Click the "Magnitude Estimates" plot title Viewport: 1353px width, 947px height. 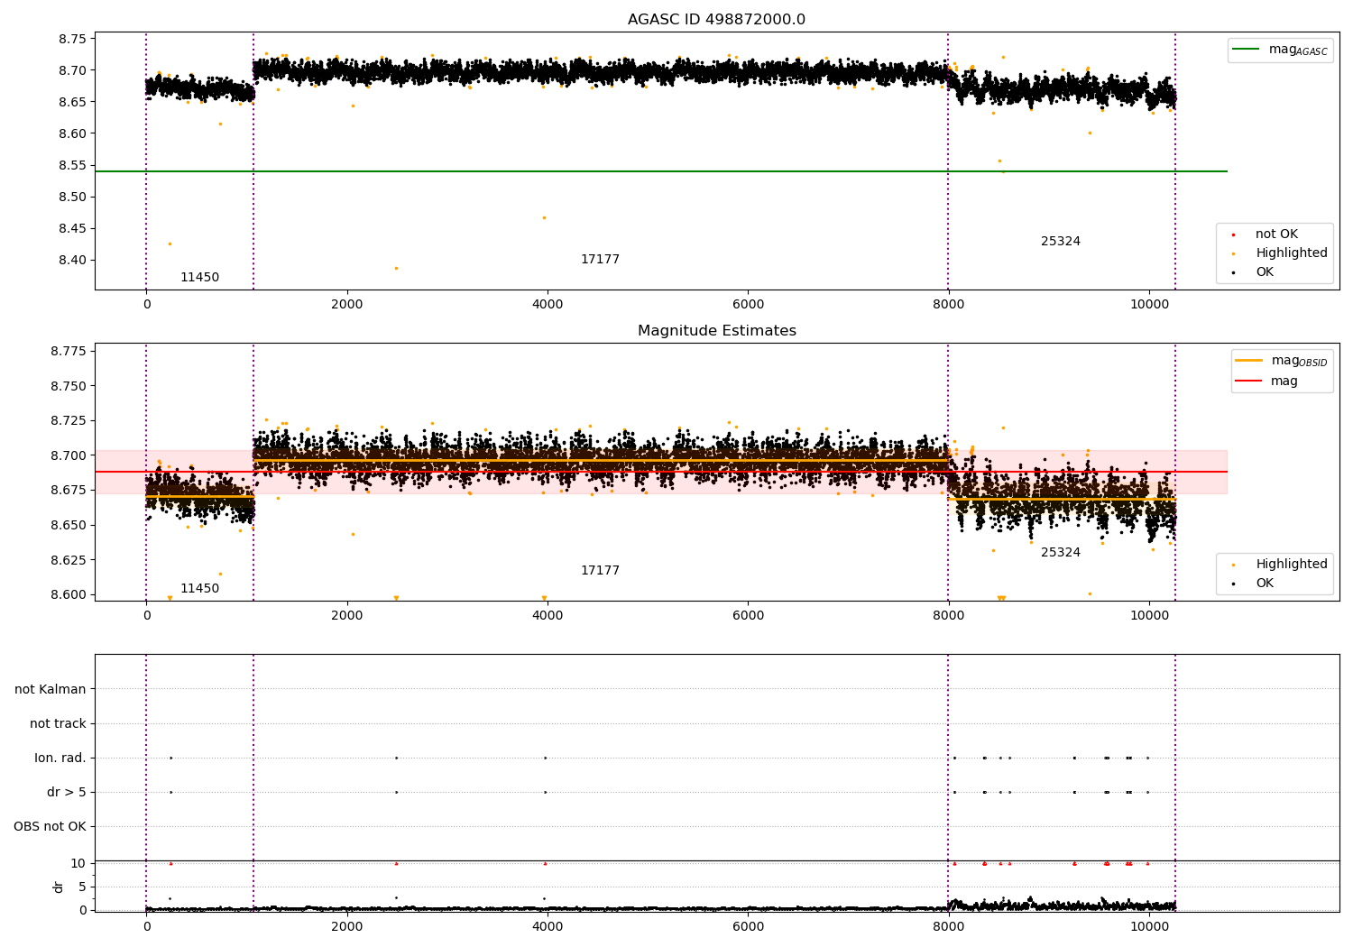click(x=716, y=331)
